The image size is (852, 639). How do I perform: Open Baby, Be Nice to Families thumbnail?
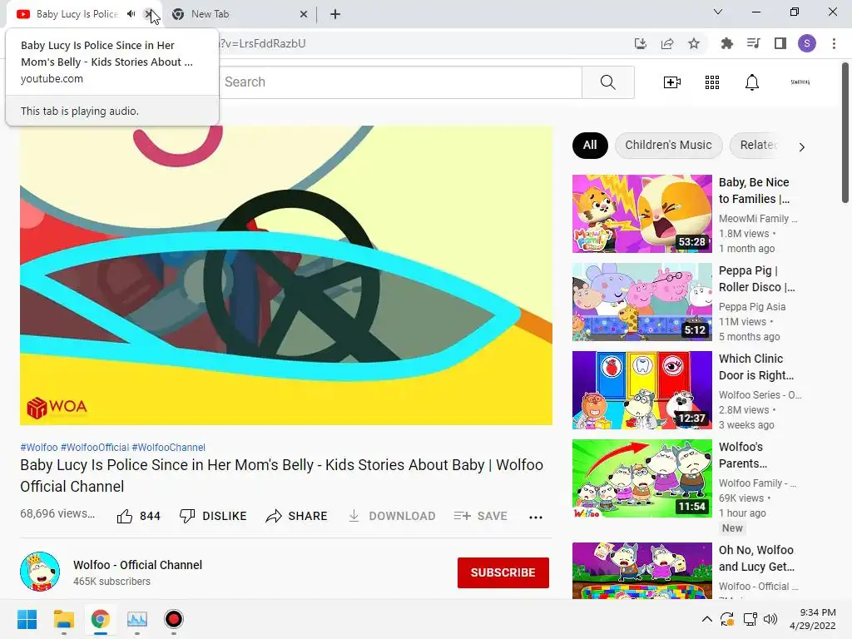click(641, 214)
